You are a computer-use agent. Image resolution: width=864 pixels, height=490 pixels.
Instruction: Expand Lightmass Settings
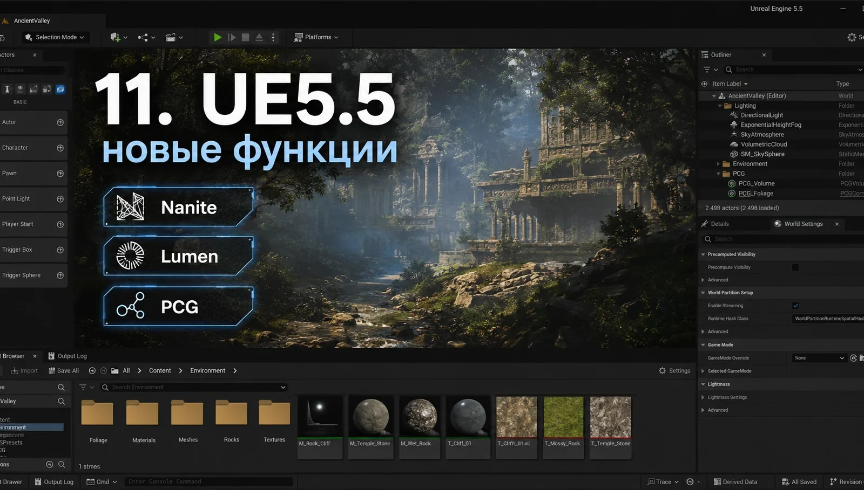[x=703, y=397]
